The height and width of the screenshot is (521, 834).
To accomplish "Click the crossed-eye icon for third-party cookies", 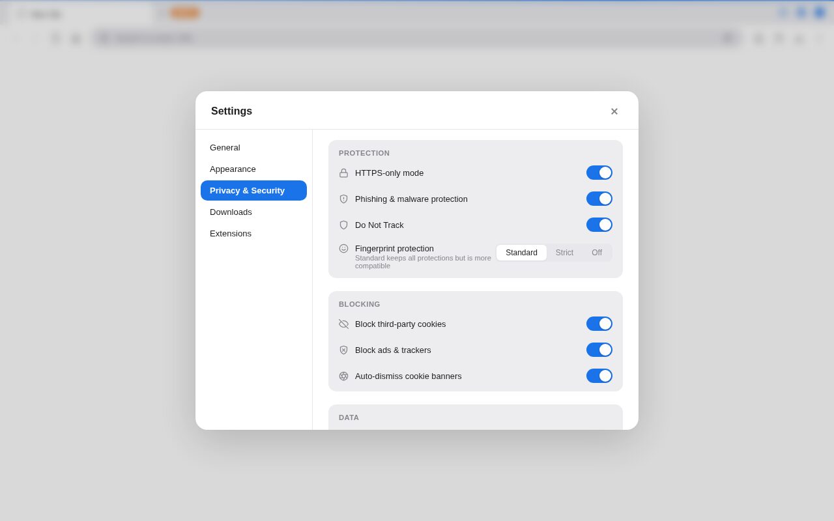I will [x=343, y=324].
